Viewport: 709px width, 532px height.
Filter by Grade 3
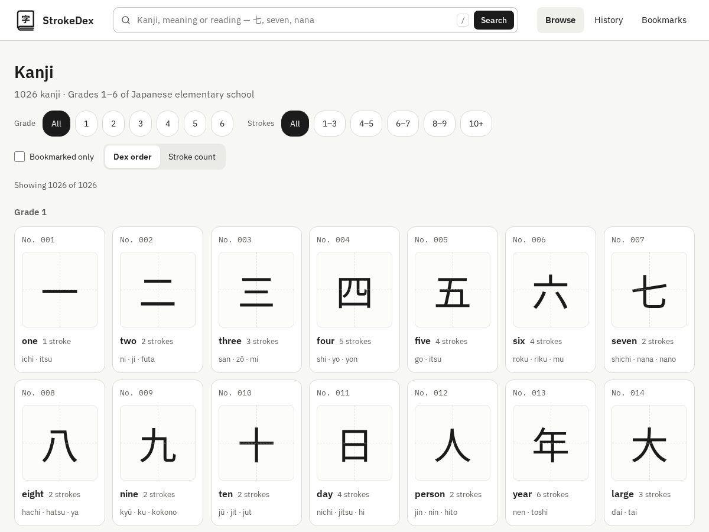coord(141,124)
